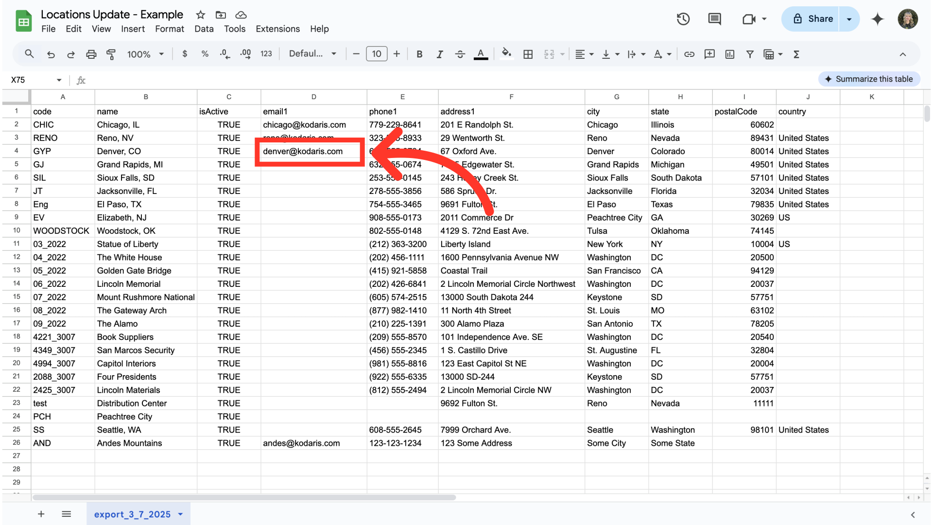Click Summarize this table button
Image resolution: width=933 pixels, height=525 pixels.
869,79
